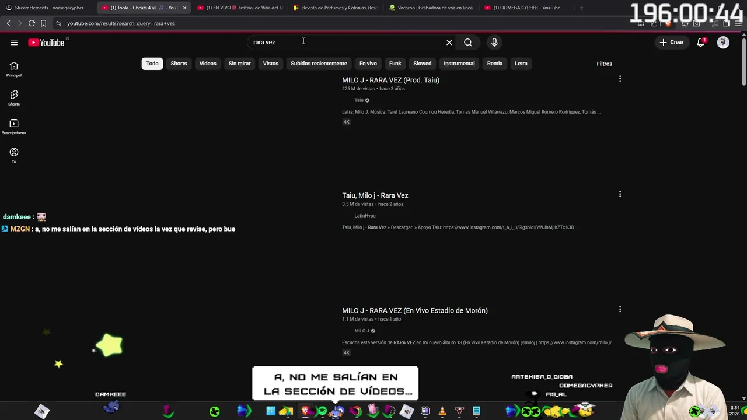The height and width of the screenshot is (420, 747).
Task: Open the Windows Start button
Action: click(x=271, y=411)
